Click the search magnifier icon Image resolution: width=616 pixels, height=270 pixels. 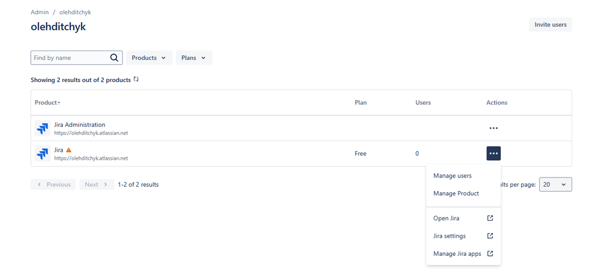click(x=114, y=58)
